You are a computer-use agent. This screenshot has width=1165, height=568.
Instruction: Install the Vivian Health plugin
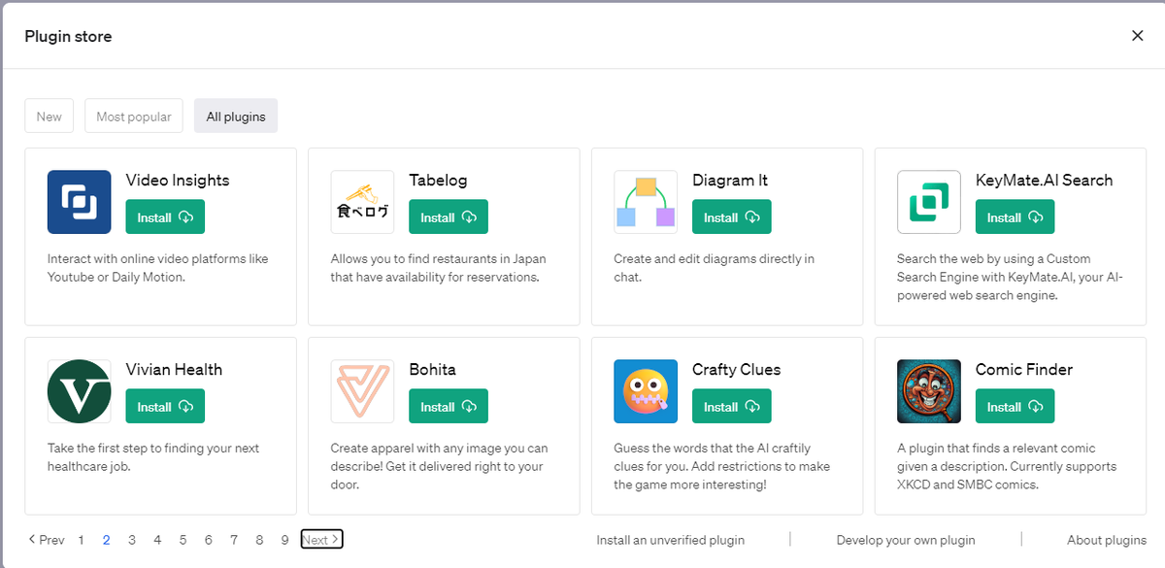pyautogui.click(x=165, y=407)
